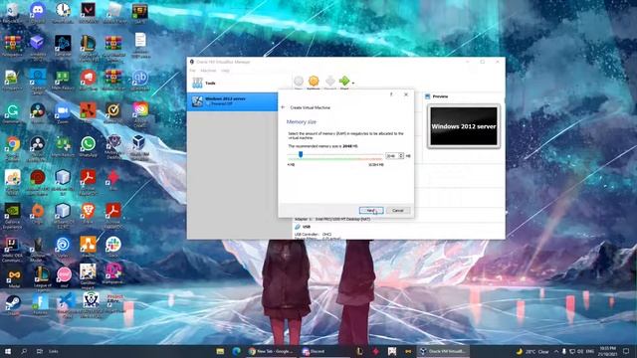Viewport: 637px width, 358px height.
Task: Click the taskbar search magnifier icon
Action: [24, 351]
